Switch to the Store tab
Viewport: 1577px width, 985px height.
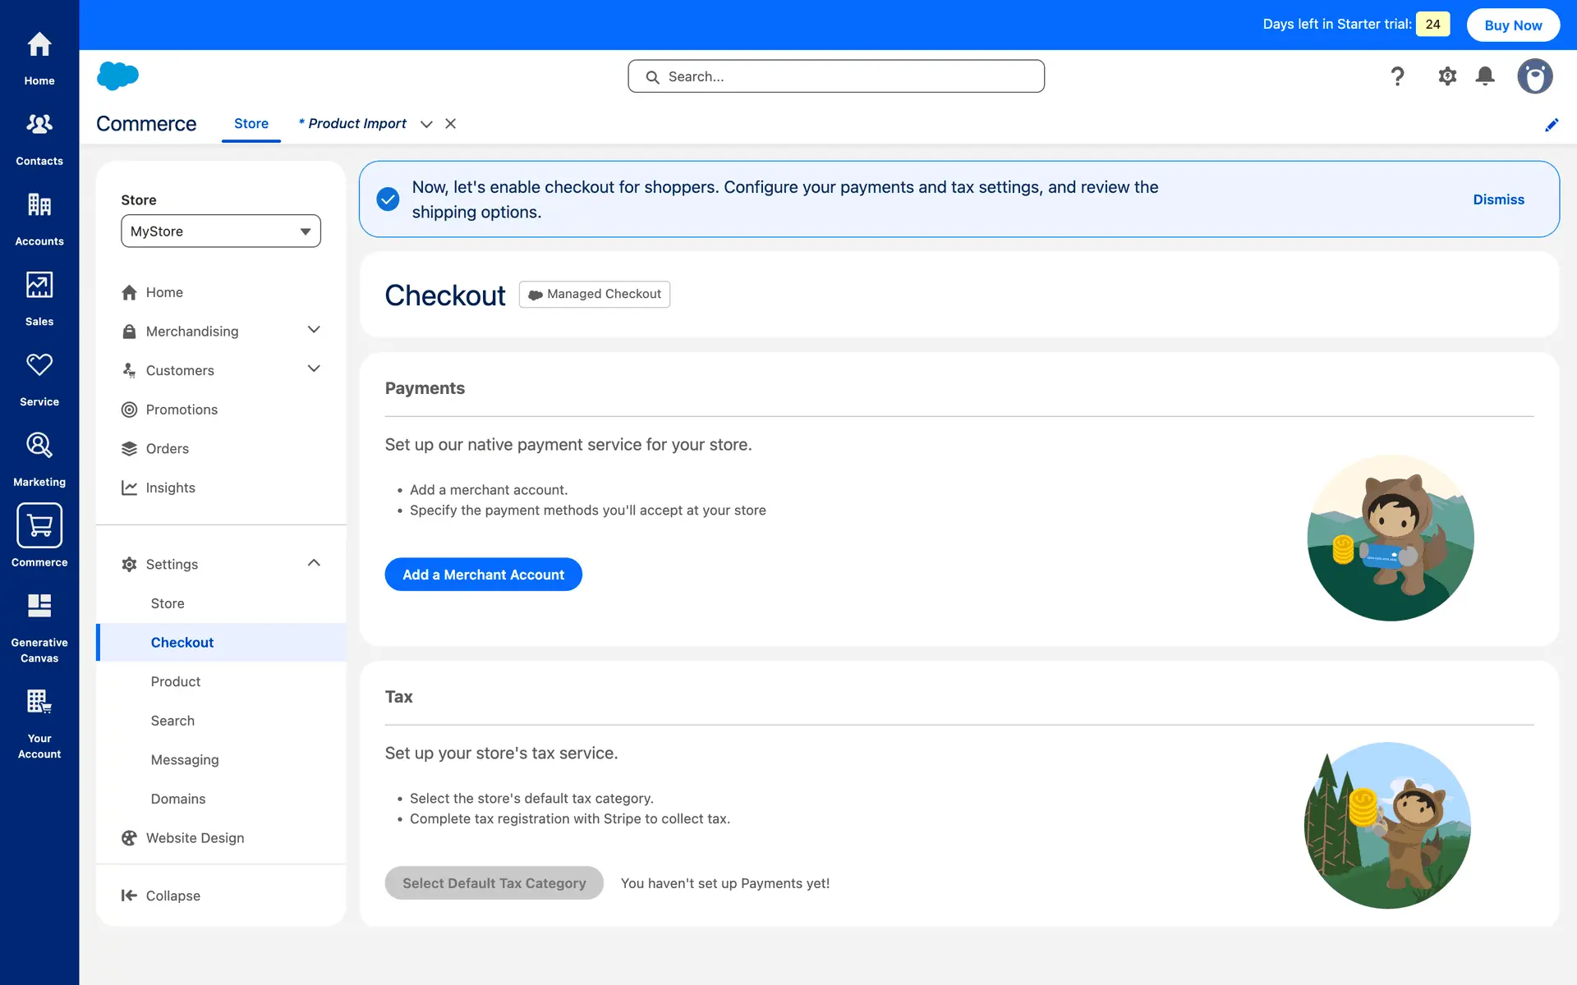[x=251, y=124]
